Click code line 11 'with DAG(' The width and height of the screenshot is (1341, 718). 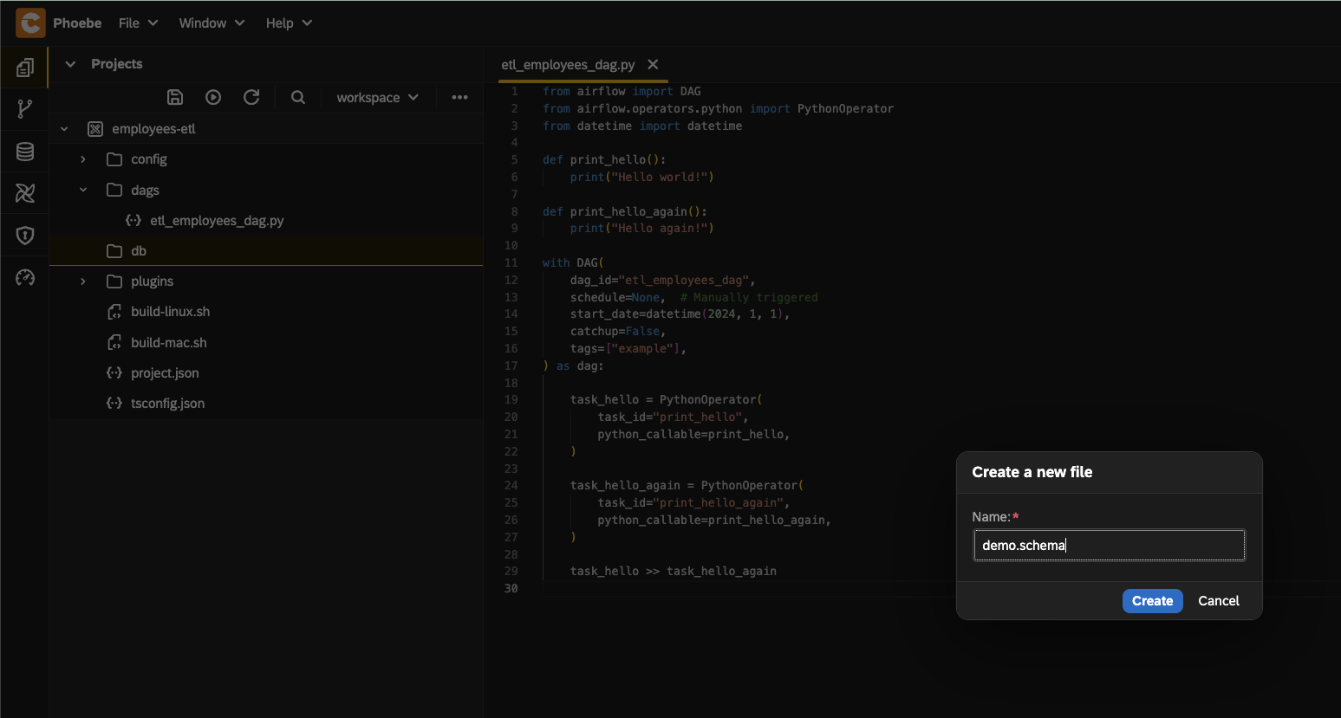click(x=573, y=262)
